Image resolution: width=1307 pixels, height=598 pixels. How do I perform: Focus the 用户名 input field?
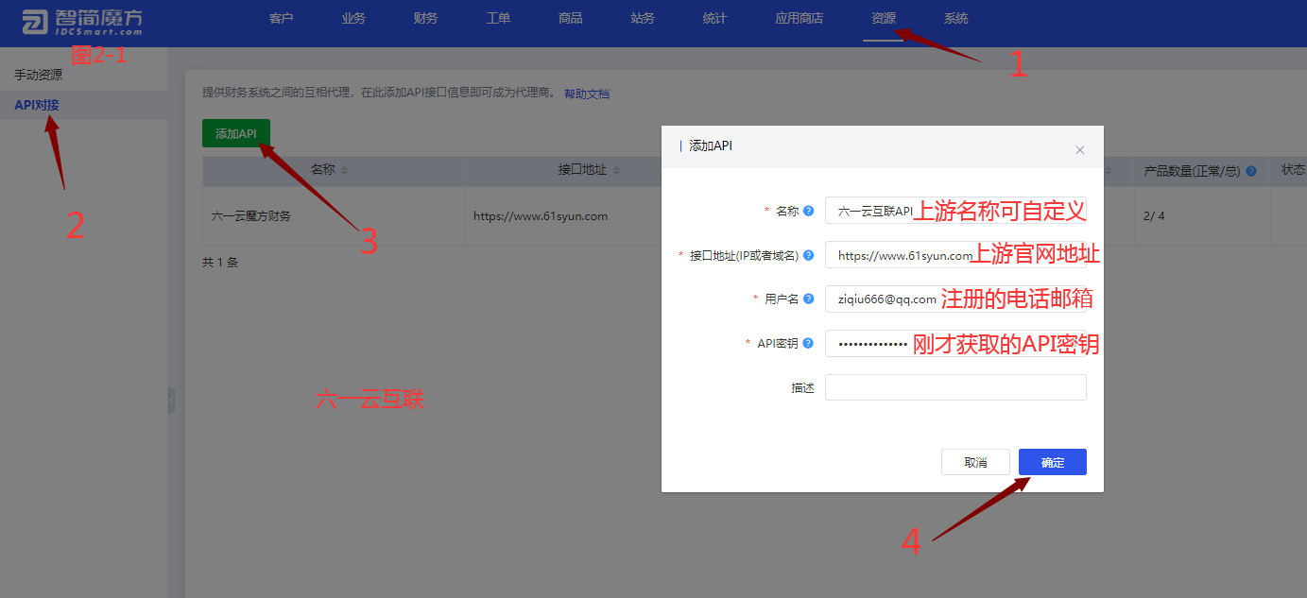(955, 299)
